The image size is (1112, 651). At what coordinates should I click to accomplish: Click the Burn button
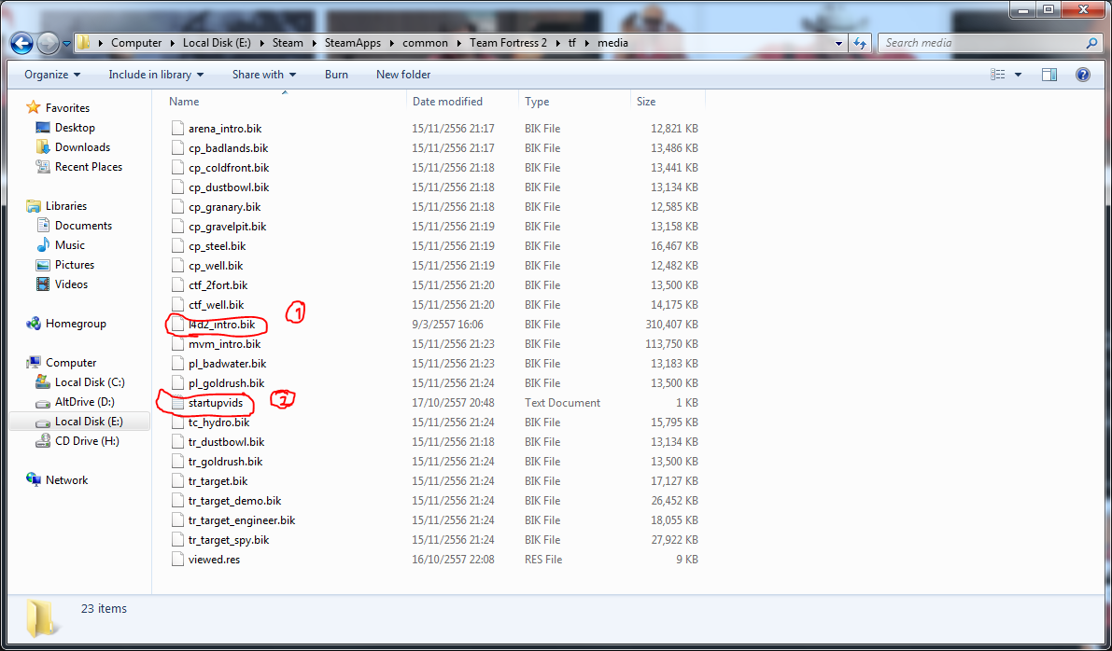(x=336, y=75)
